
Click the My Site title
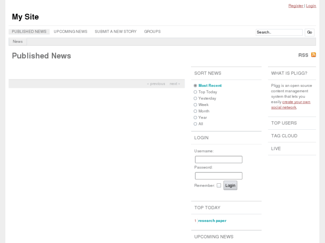point(25,17)
